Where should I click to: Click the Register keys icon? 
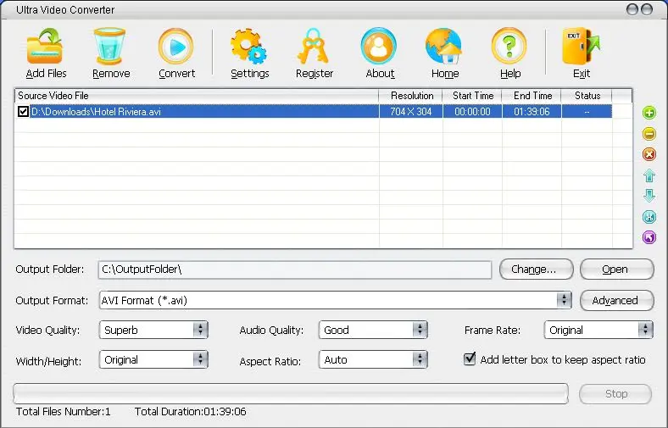click(x=313, y=46)
